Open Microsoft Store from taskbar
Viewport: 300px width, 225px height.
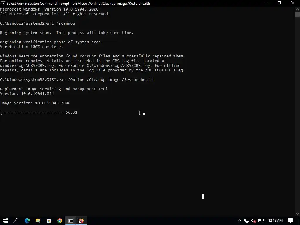coord(49,221)
